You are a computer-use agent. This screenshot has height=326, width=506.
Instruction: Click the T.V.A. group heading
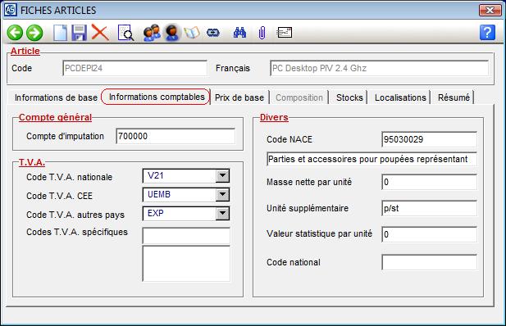click(32, 162)
